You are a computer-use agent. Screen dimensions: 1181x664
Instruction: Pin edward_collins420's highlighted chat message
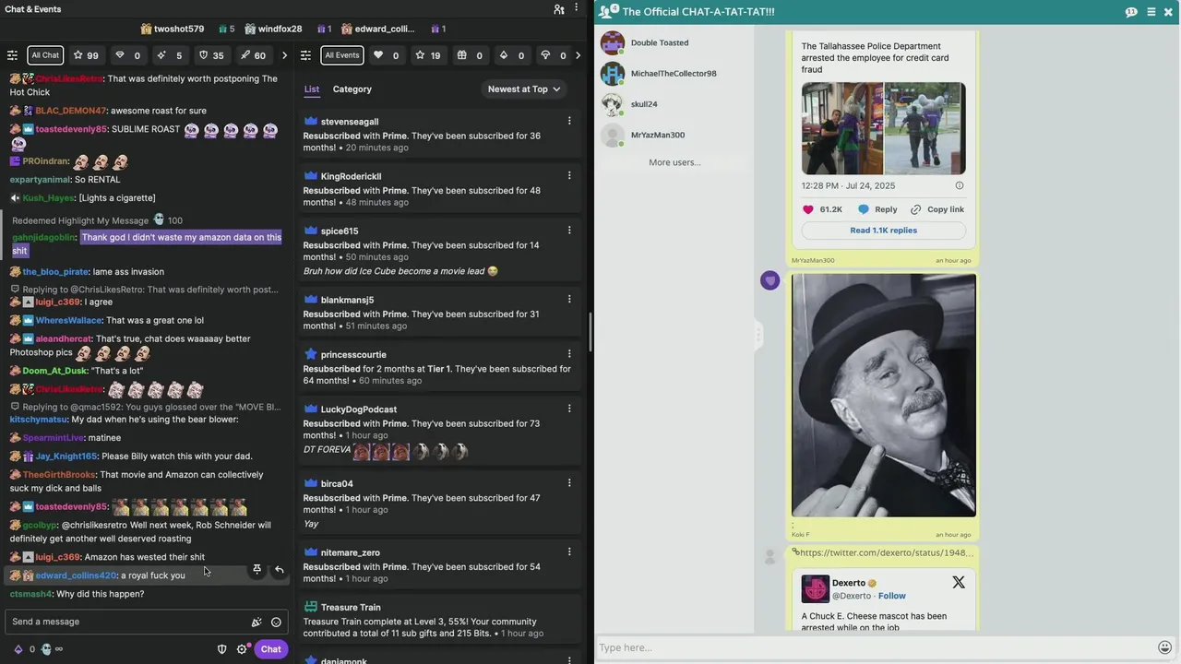256,570
